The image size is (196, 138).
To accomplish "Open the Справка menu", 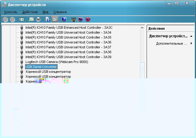I will tap(60, 12).
